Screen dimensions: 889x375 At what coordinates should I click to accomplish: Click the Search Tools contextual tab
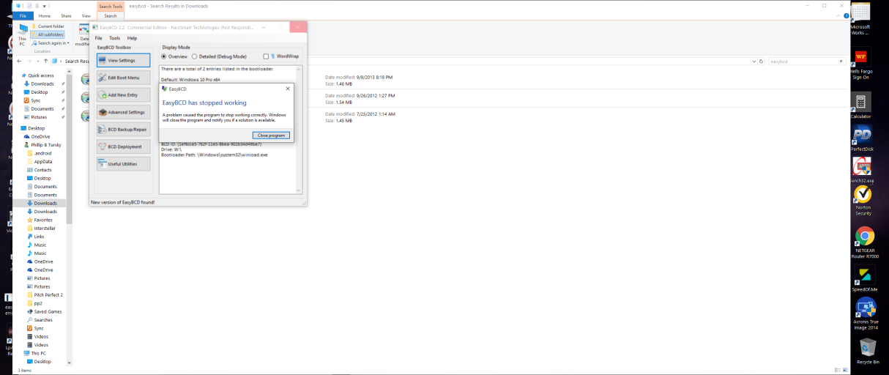click(x=110, y=6)
